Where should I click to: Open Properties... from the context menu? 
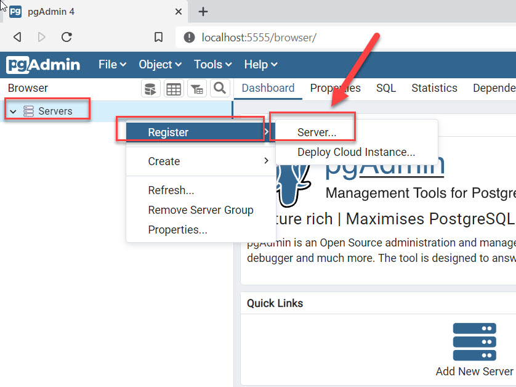point(201,230)
